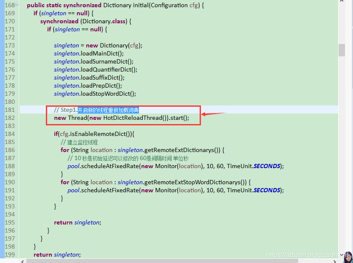Click the horizontal scrollbar right arrow
The height and width of the screenshot is (263, 353).
pyautogui.click(x=334, y=260)
